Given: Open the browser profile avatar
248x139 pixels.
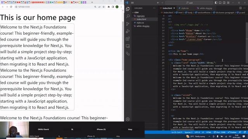Looking at the screenshot, I should tap(117, 7).
